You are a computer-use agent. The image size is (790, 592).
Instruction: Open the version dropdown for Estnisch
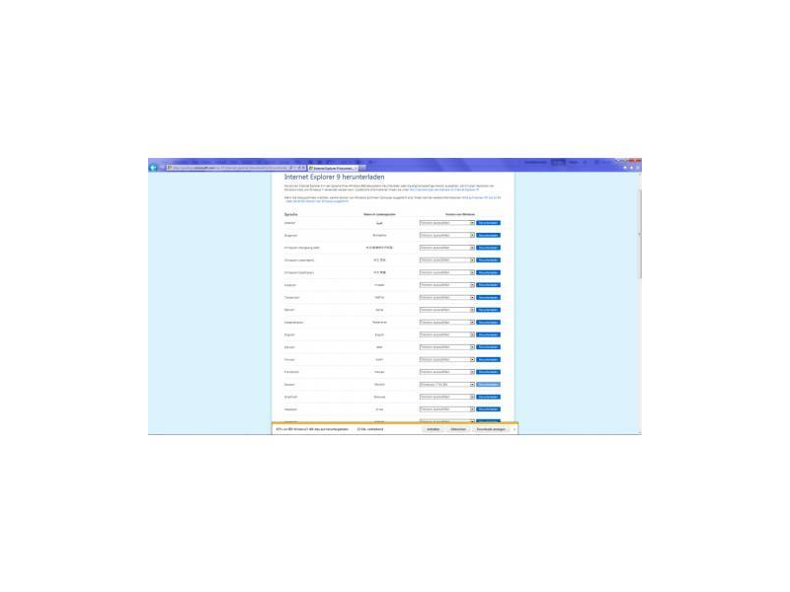pos(447,347)
